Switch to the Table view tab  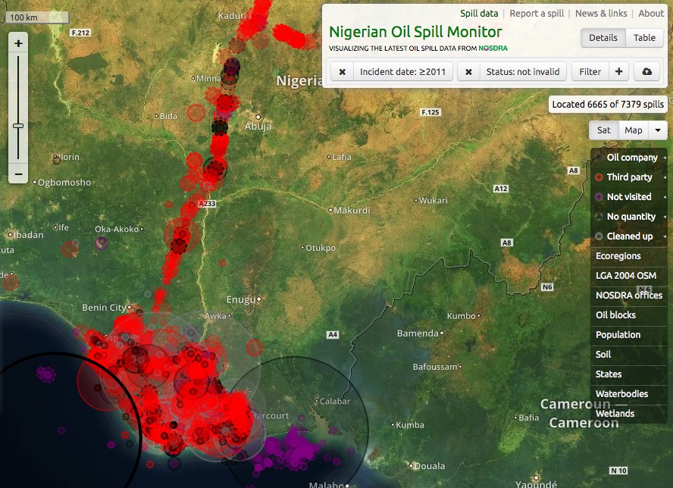tap(644, 38)
